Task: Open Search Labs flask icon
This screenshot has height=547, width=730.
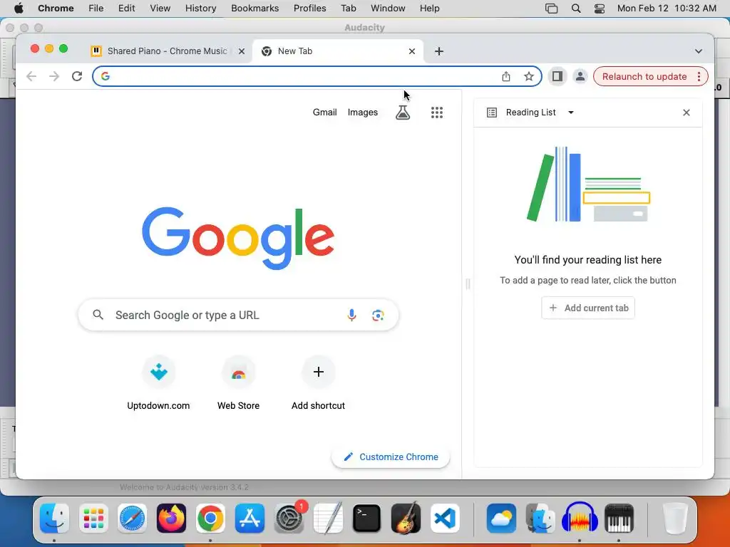Action: pos(403,112)
